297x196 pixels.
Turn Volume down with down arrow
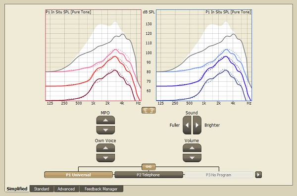coord(192,158)
